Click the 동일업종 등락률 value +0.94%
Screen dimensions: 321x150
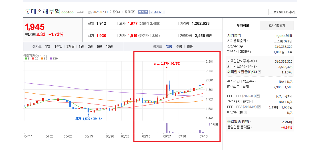[286, 127]
